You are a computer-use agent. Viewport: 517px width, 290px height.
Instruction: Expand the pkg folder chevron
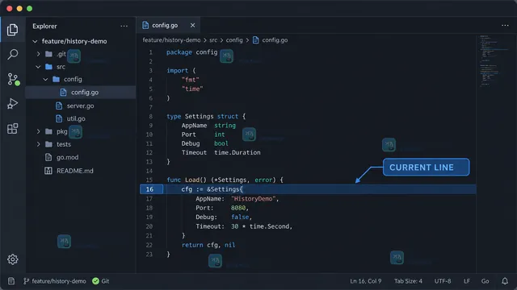(38, 131)
